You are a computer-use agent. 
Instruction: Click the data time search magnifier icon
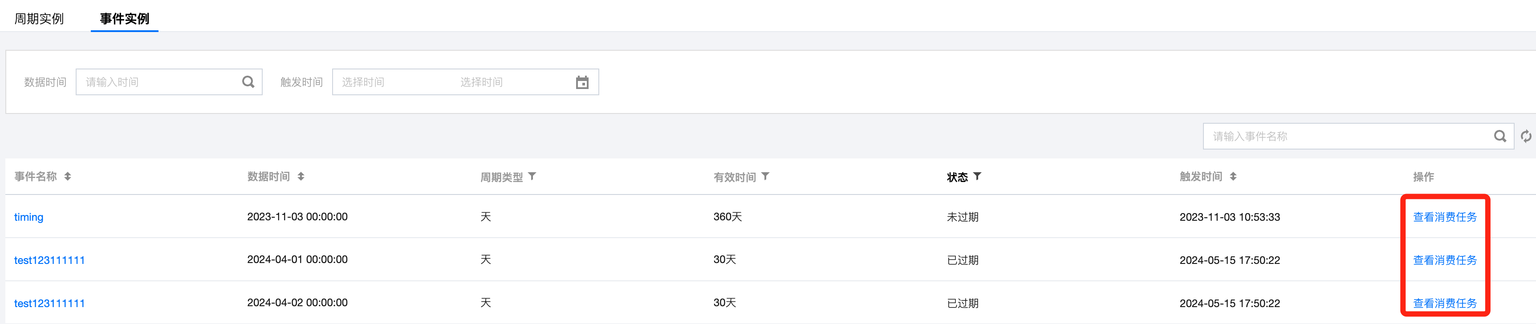tap(248, 82)
